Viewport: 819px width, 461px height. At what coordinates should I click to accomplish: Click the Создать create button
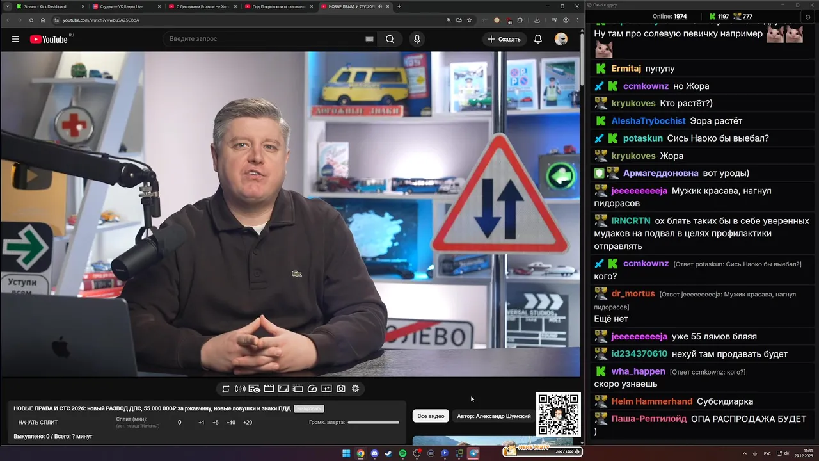(x=504, y=39)
